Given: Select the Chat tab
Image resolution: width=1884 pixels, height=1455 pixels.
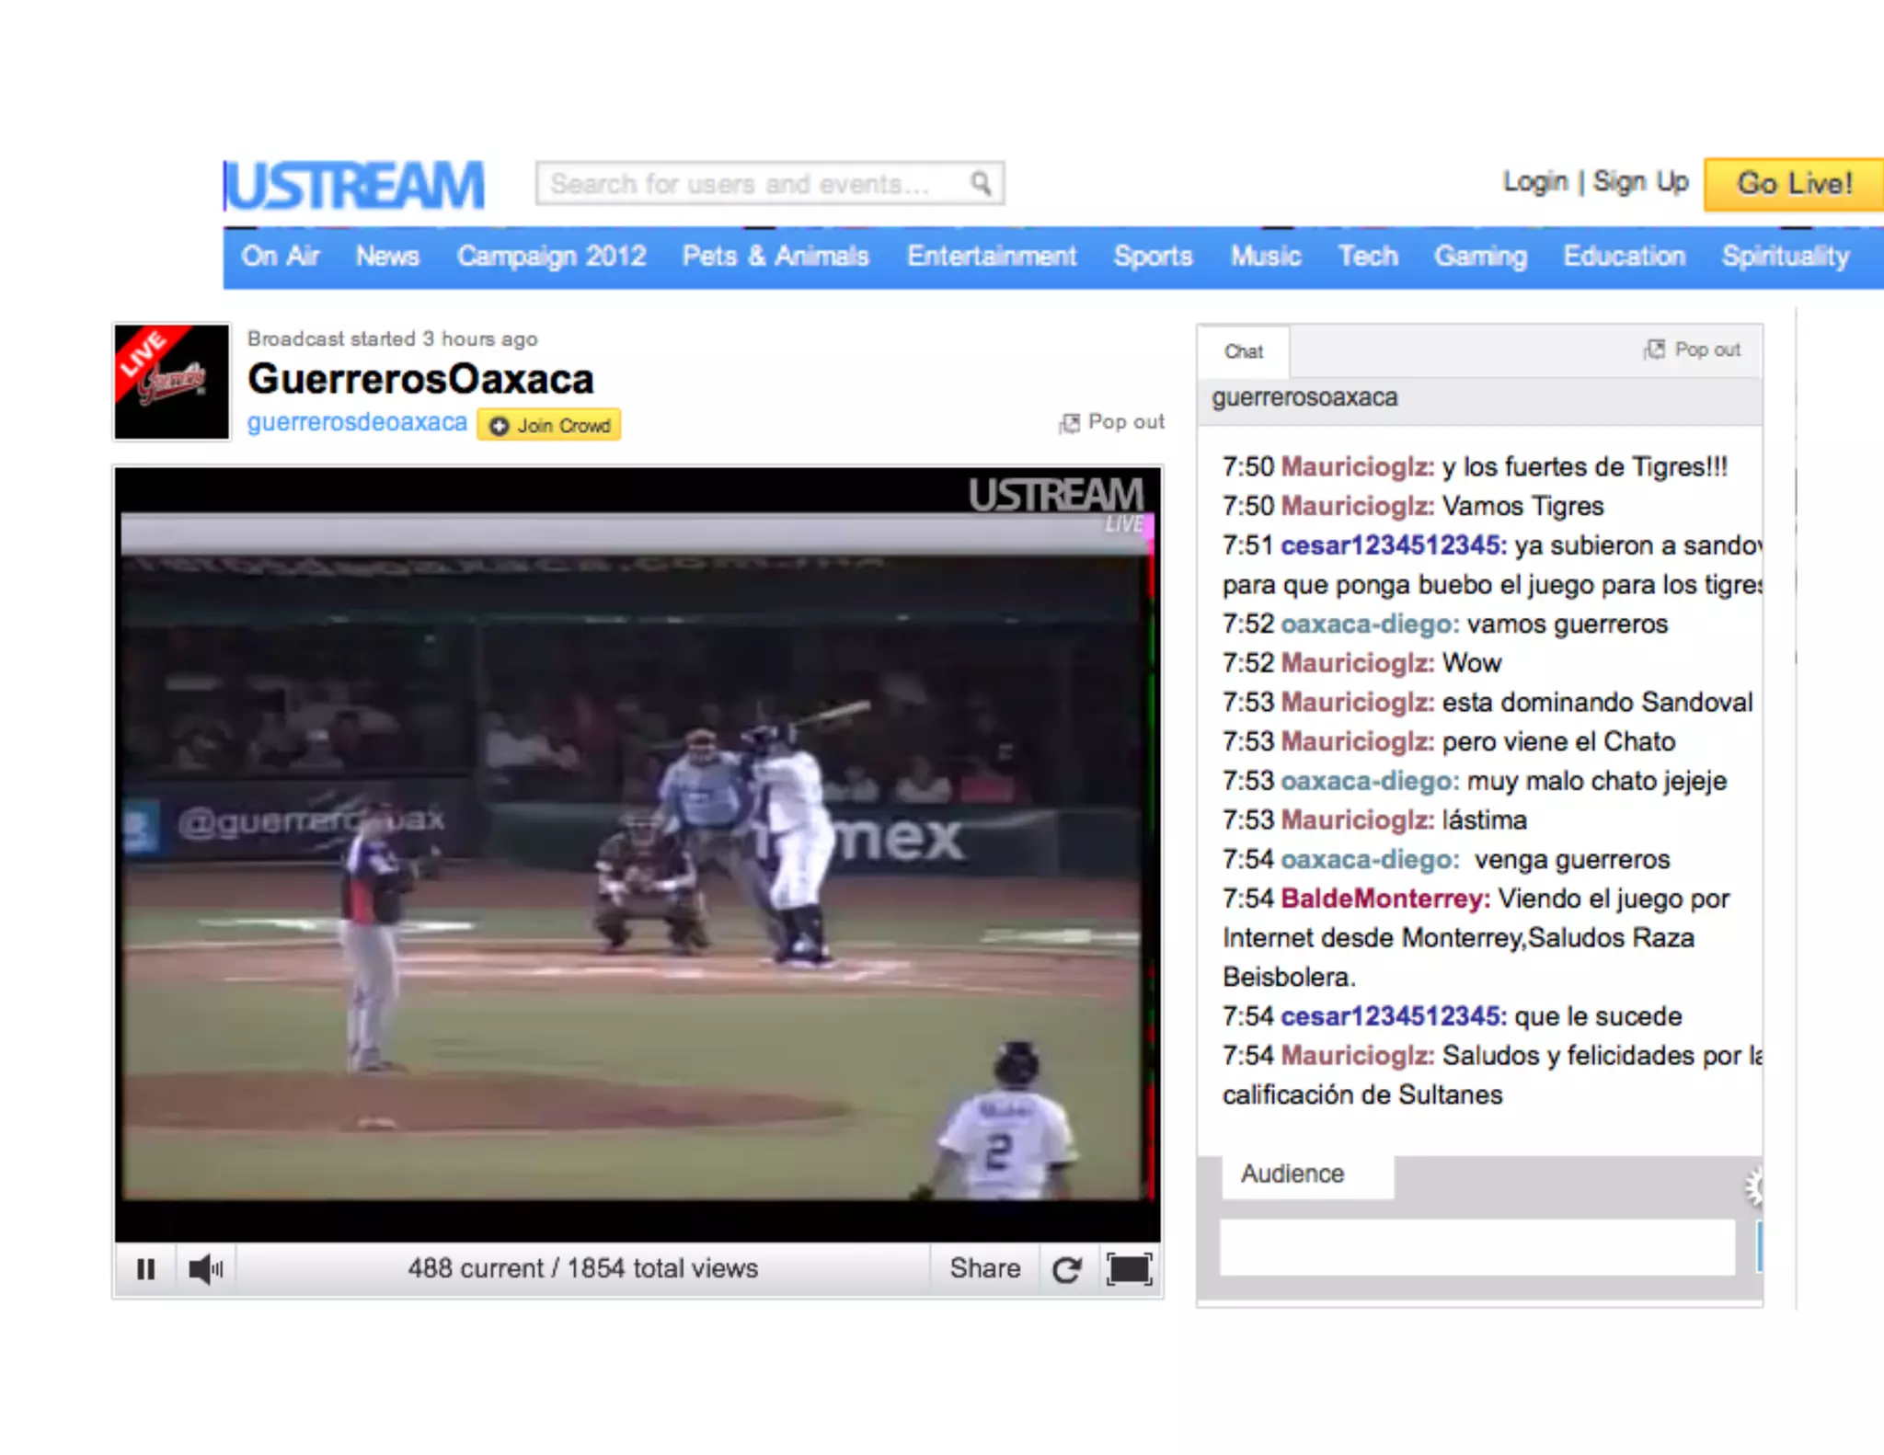Looking at the screenshot, I should tap(1243, 351).
